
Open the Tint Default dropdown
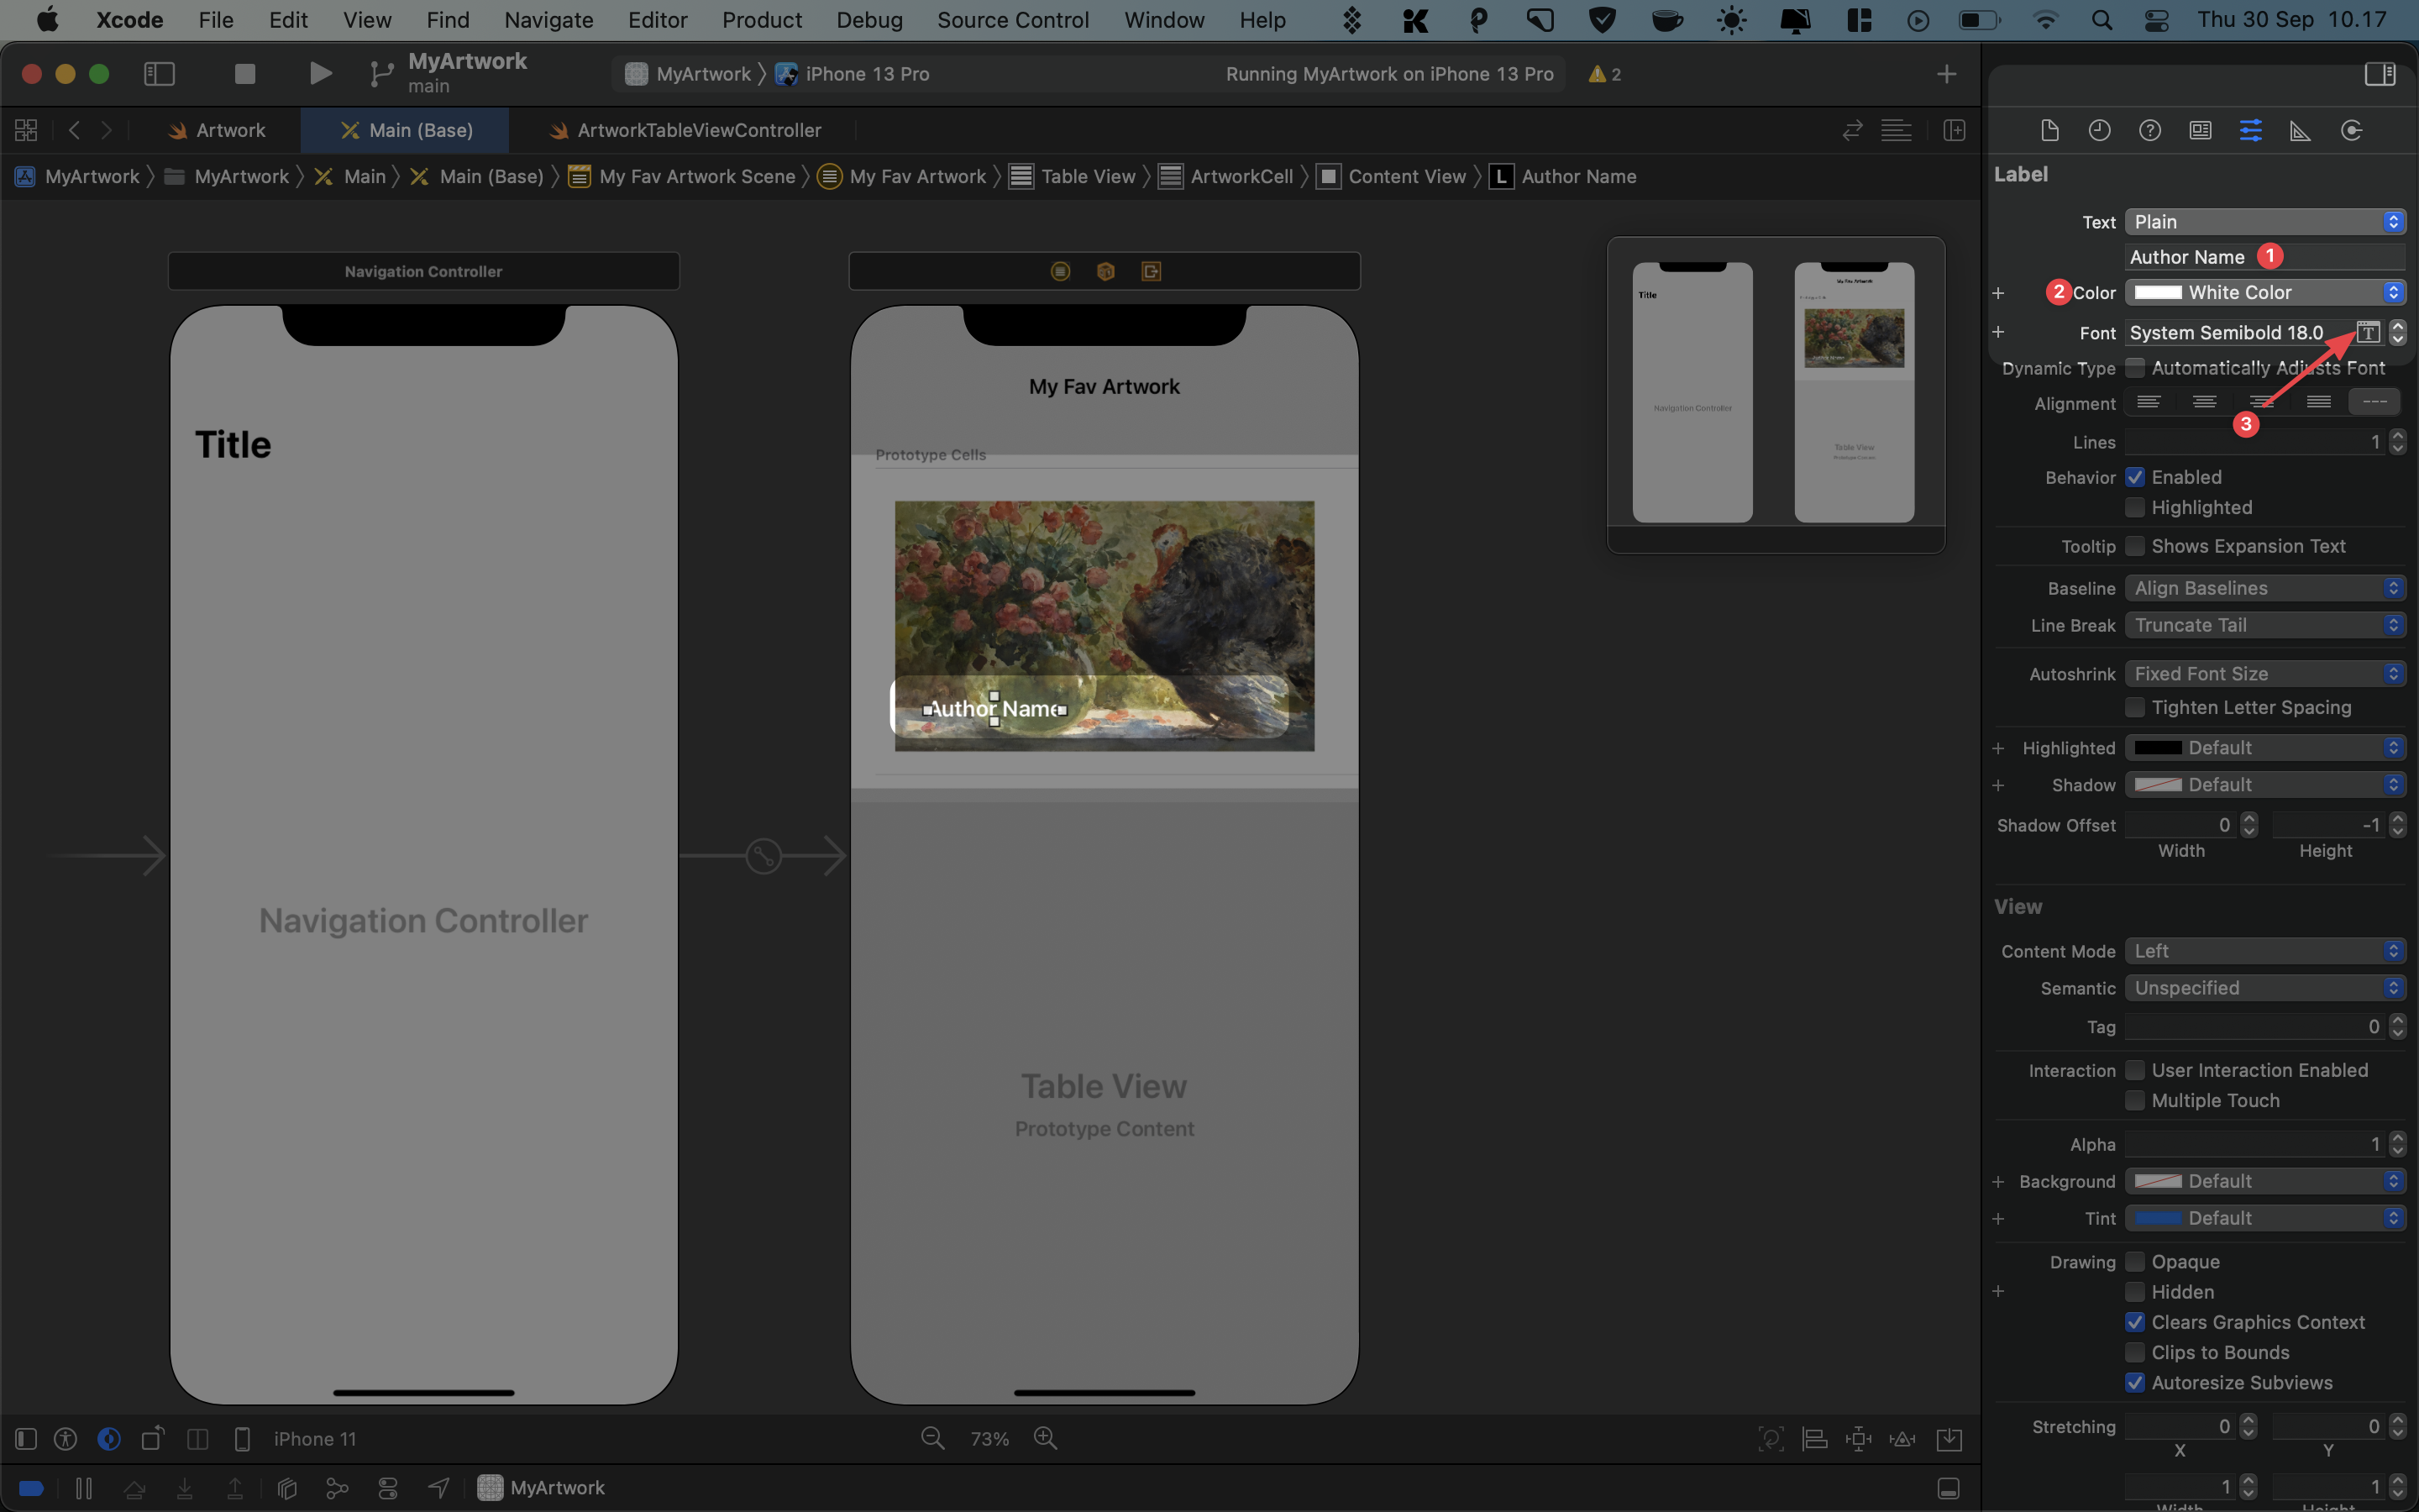tap(2264, 1218)
